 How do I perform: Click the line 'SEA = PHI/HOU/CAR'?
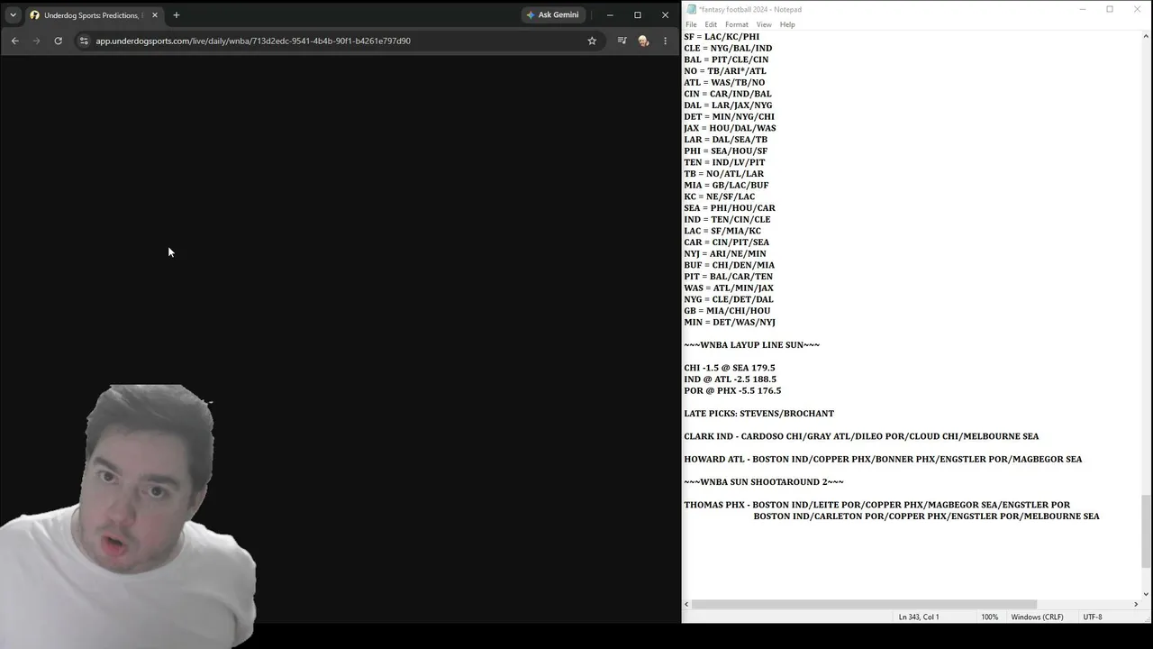coord(730,208)
